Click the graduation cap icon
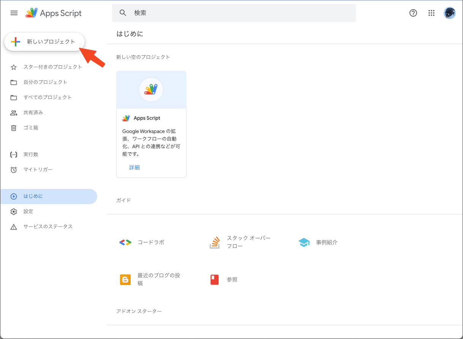This screenshot has width=463, height=339. [304, 242]
